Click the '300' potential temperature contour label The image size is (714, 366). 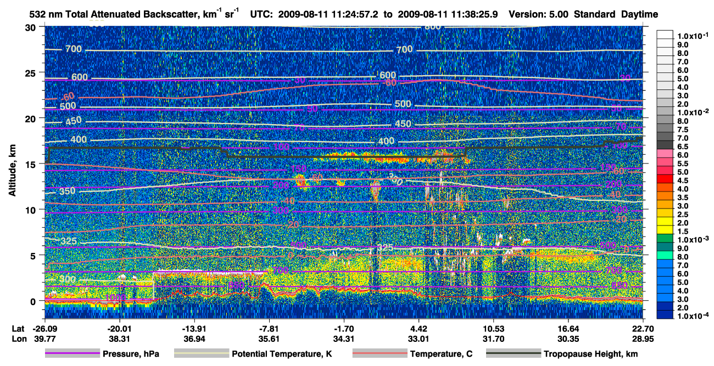[x=68, y=279]
